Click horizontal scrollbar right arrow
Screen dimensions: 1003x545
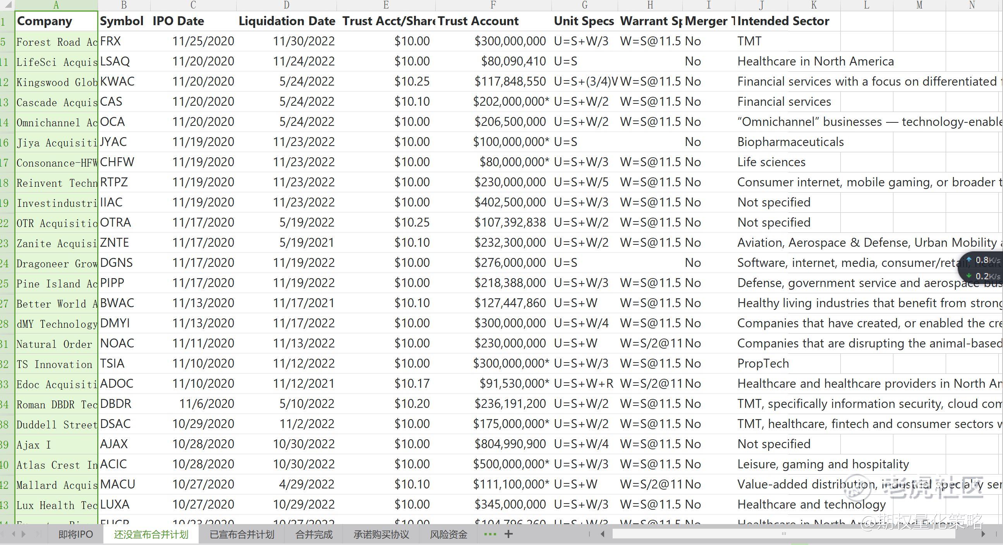click(983, 534)
